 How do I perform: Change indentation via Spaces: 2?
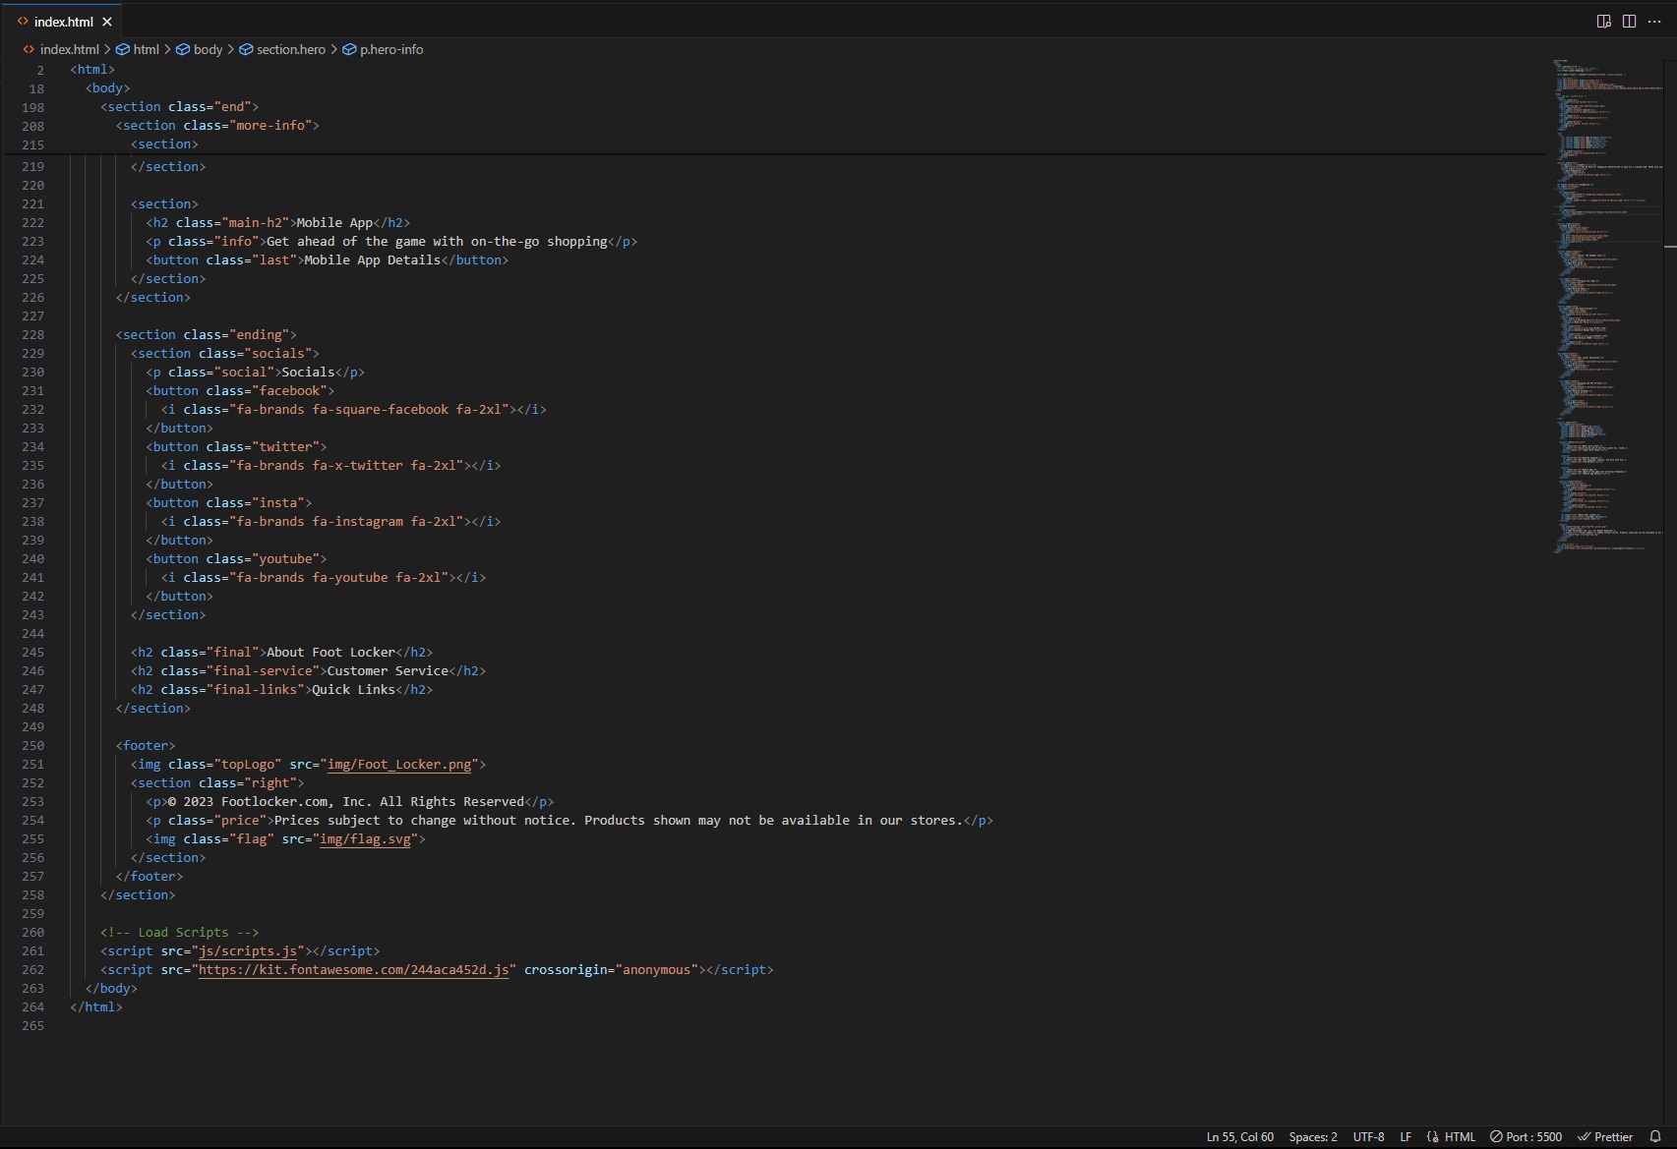(1313, 1137)
